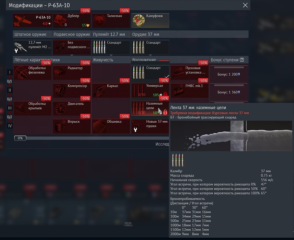
Task: Close the Модификации window
Action: (245, 5)
